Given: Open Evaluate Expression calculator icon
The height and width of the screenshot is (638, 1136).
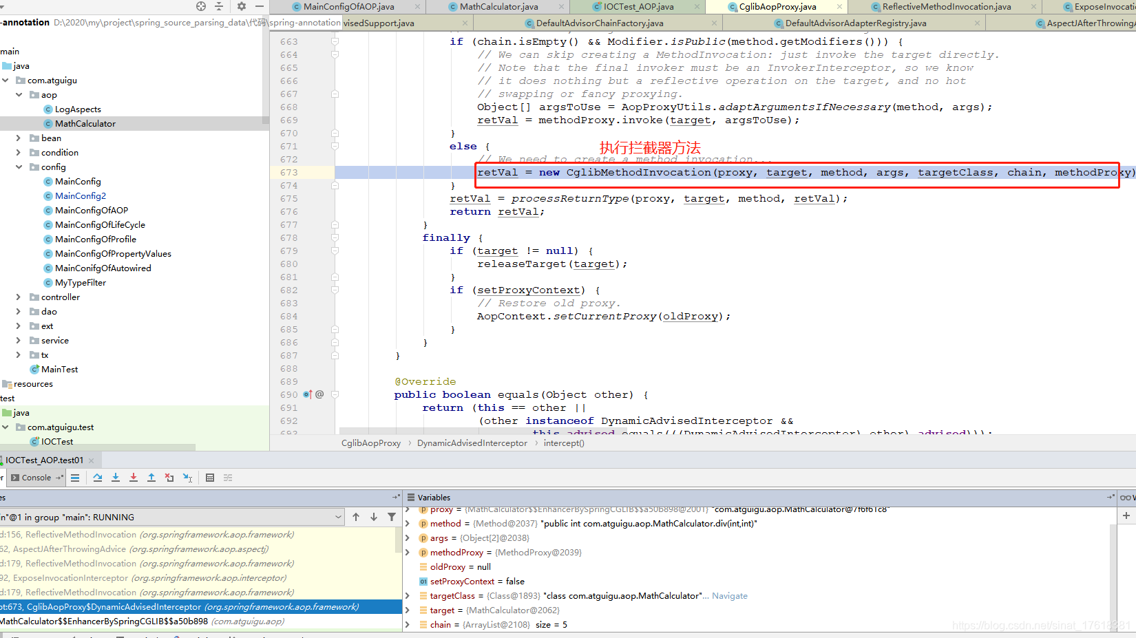Looking at the screenshot, I should [x=210, y=478].
